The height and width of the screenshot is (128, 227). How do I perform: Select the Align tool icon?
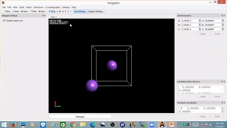pyautogui.click(x=71, y=11)
